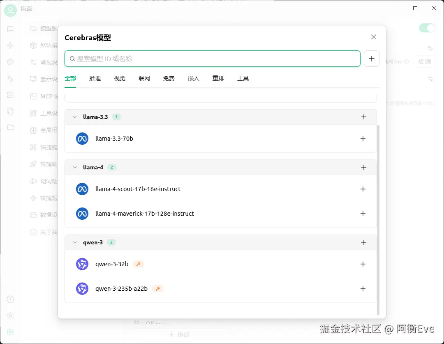Viewport: 444px width, 344px height.
Task: Click the tool wrench badge on qwen-3-235b-a22b
Action: 158,289
